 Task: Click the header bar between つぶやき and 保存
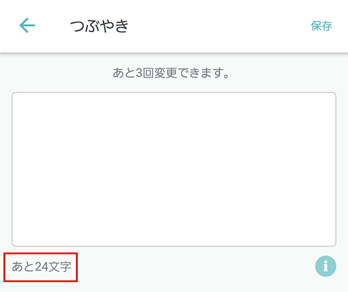(220, 26)
